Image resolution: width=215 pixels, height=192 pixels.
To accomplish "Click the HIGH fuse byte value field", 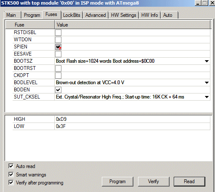I will (132, 119).
